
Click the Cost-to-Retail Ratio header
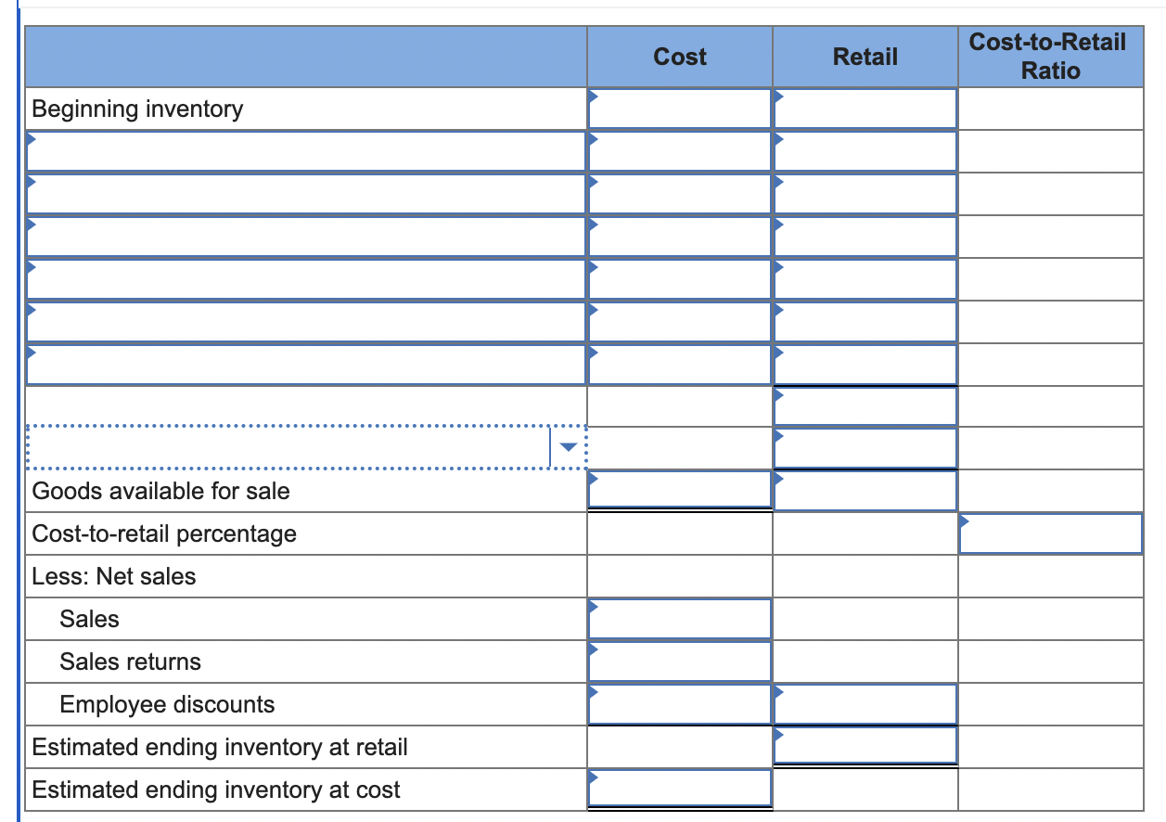[1049, 57]
